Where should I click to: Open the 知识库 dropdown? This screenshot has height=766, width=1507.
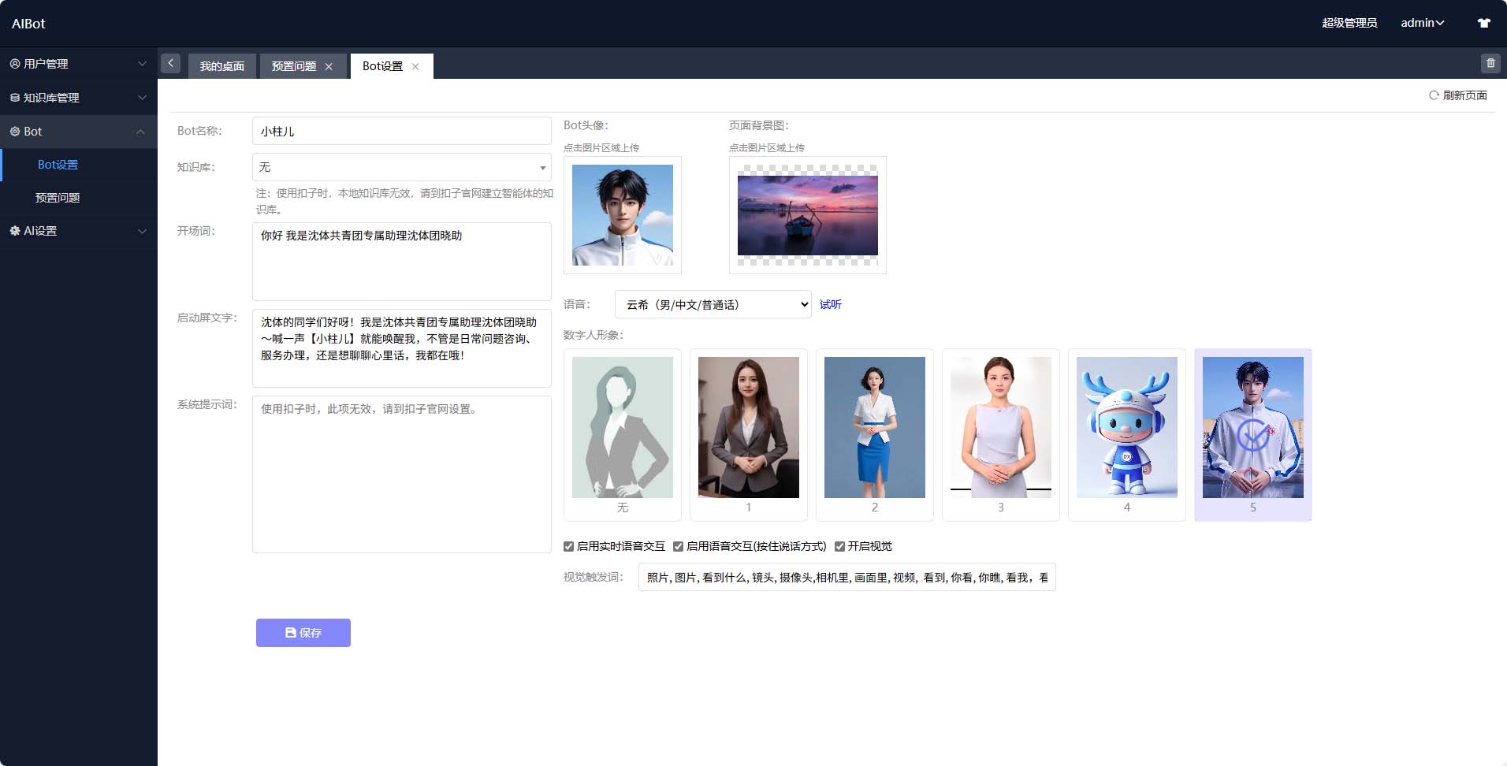401,167
